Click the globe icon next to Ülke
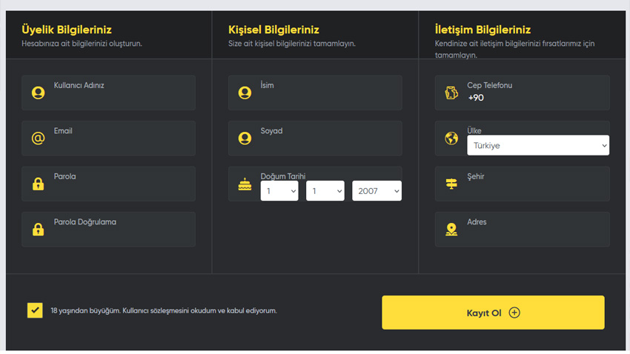The width and height of the screenshot is (630, 354). pyautogui.click(x=451, y=138)
